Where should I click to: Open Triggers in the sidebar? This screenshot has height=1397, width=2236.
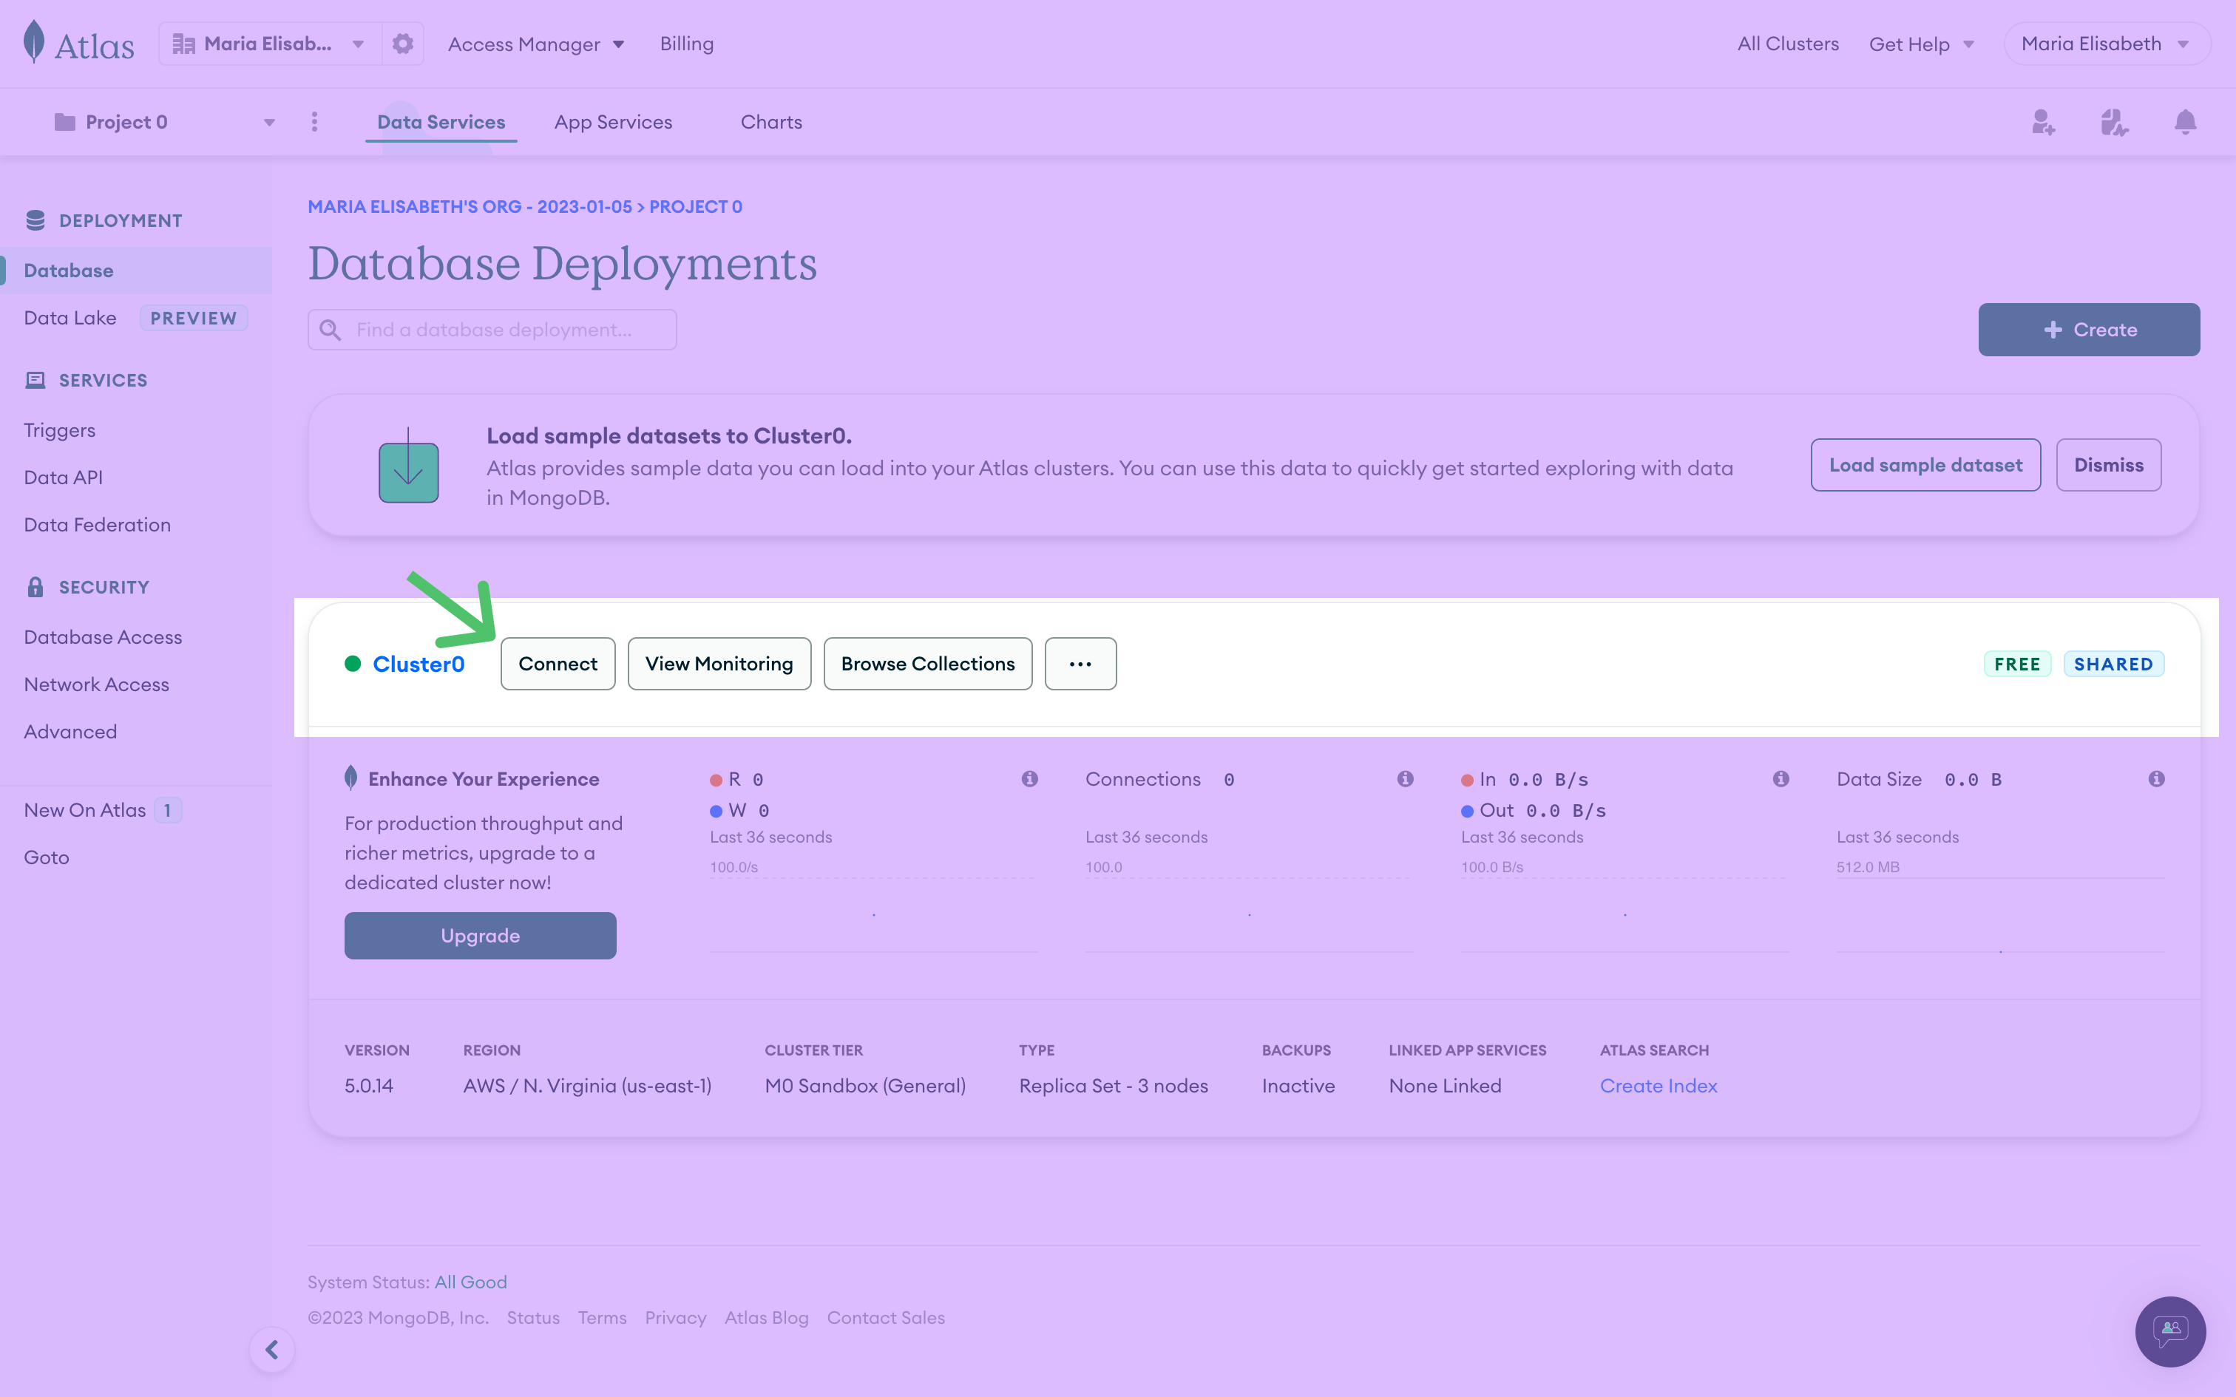point(59,429)
